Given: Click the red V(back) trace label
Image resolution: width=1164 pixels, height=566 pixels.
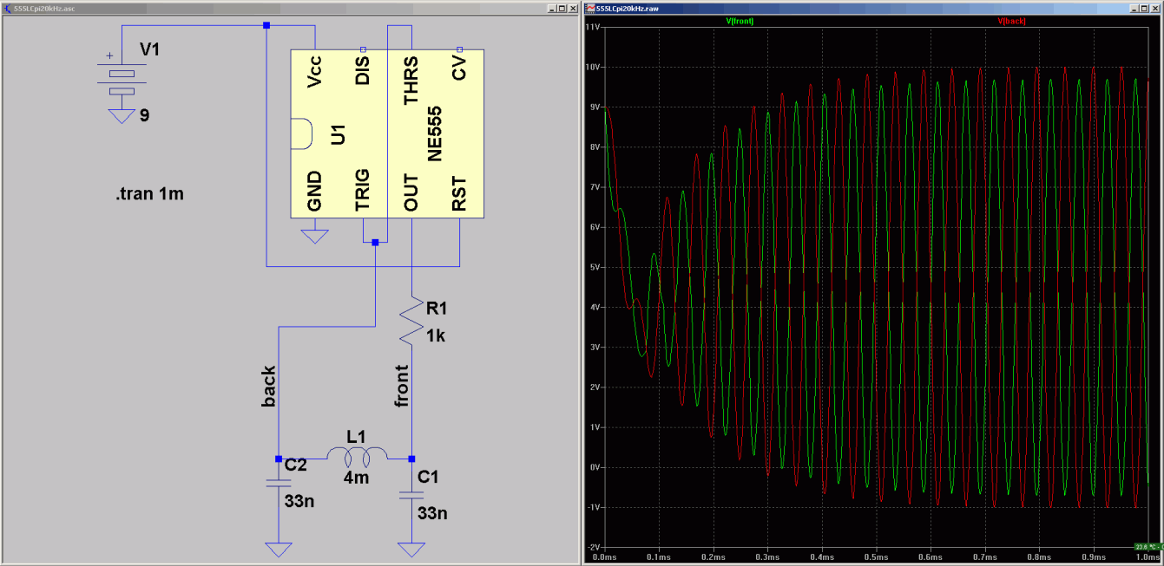Looking at the screenshot, I should point(1012,21).
